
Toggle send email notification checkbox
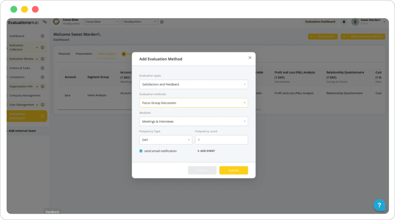pyautogui.click(x=141, y=151)
